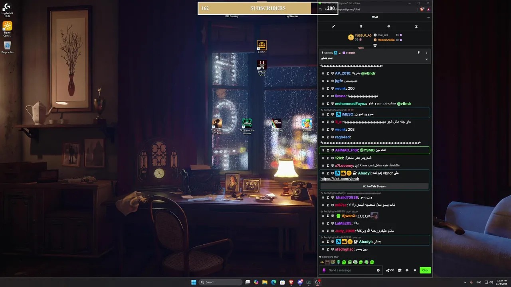The height and width of the screenshot is (287, 511).
Task: Select the R.E.P.O. game shortcut
Action: (x=261, y=47)
